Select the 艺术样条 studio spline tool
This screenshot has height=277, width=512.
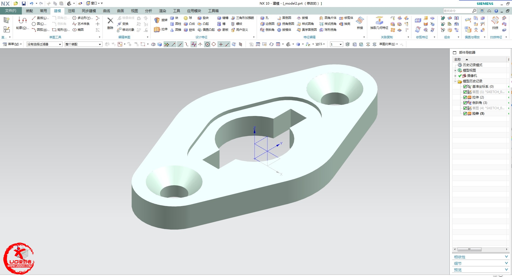(x=81, y=24)
